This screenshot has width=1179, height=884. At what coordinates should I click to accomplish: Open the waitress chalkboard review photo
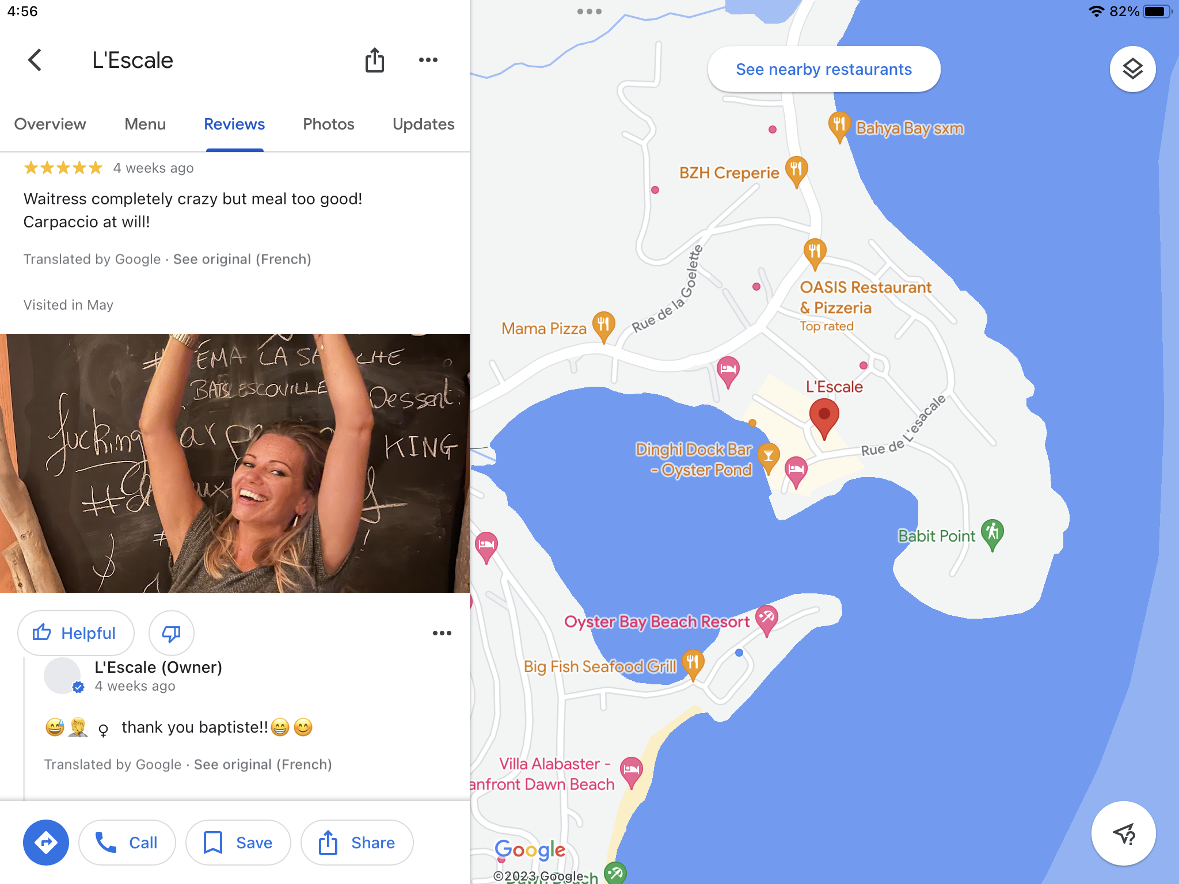(235, 463)
